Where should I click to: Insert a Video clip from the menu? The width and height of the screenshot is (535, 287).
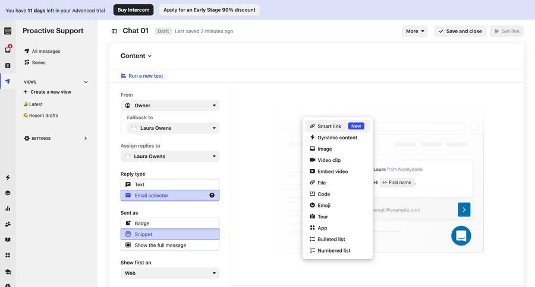[x=337, y=160]
